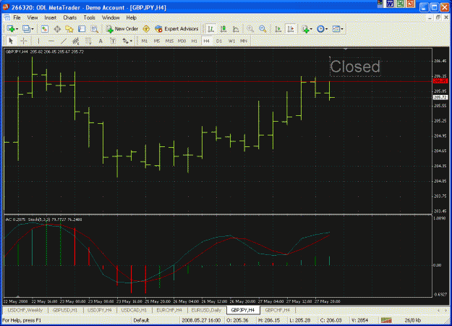Open the Insert menu
The height and width of the screenshot is (326, 452).
click(50, 18)
